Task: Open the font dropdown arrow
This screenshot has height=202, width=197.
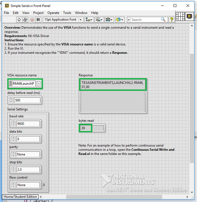Action: [81, 20]
